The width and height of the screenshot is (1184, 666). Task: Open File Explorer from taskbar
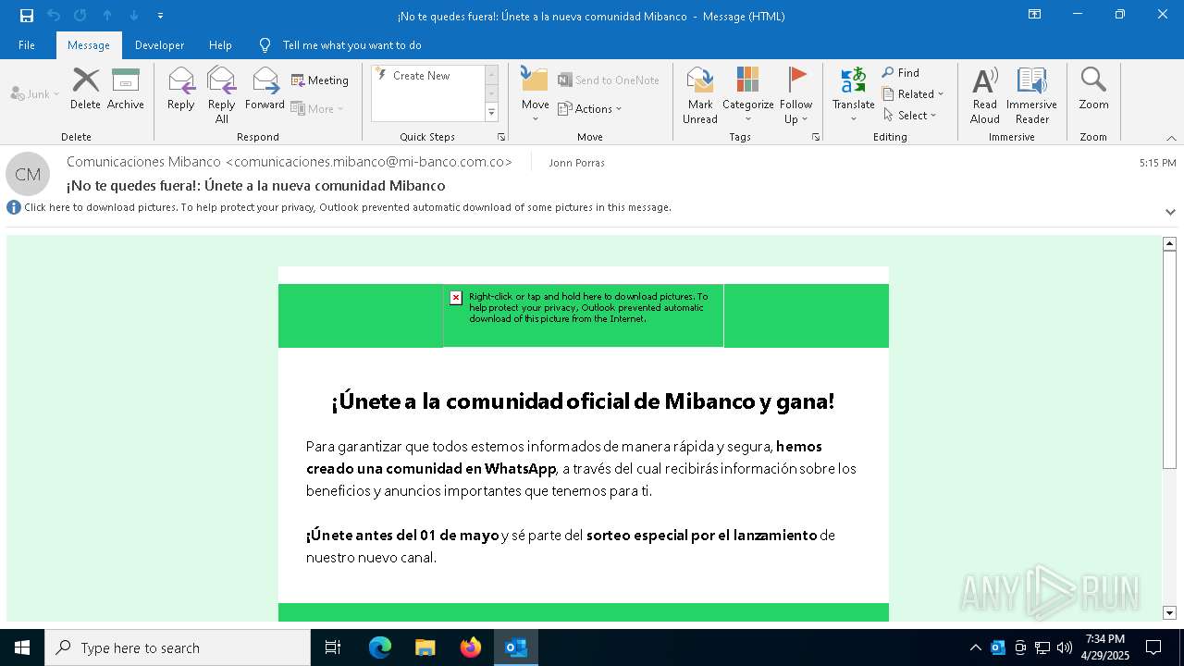425,647
